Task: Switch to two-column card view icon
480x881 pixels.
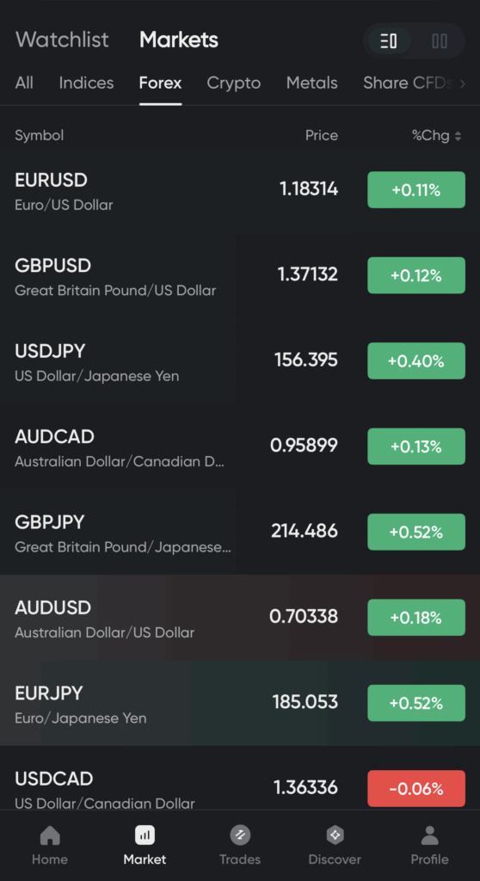Action: coord(440,41)
